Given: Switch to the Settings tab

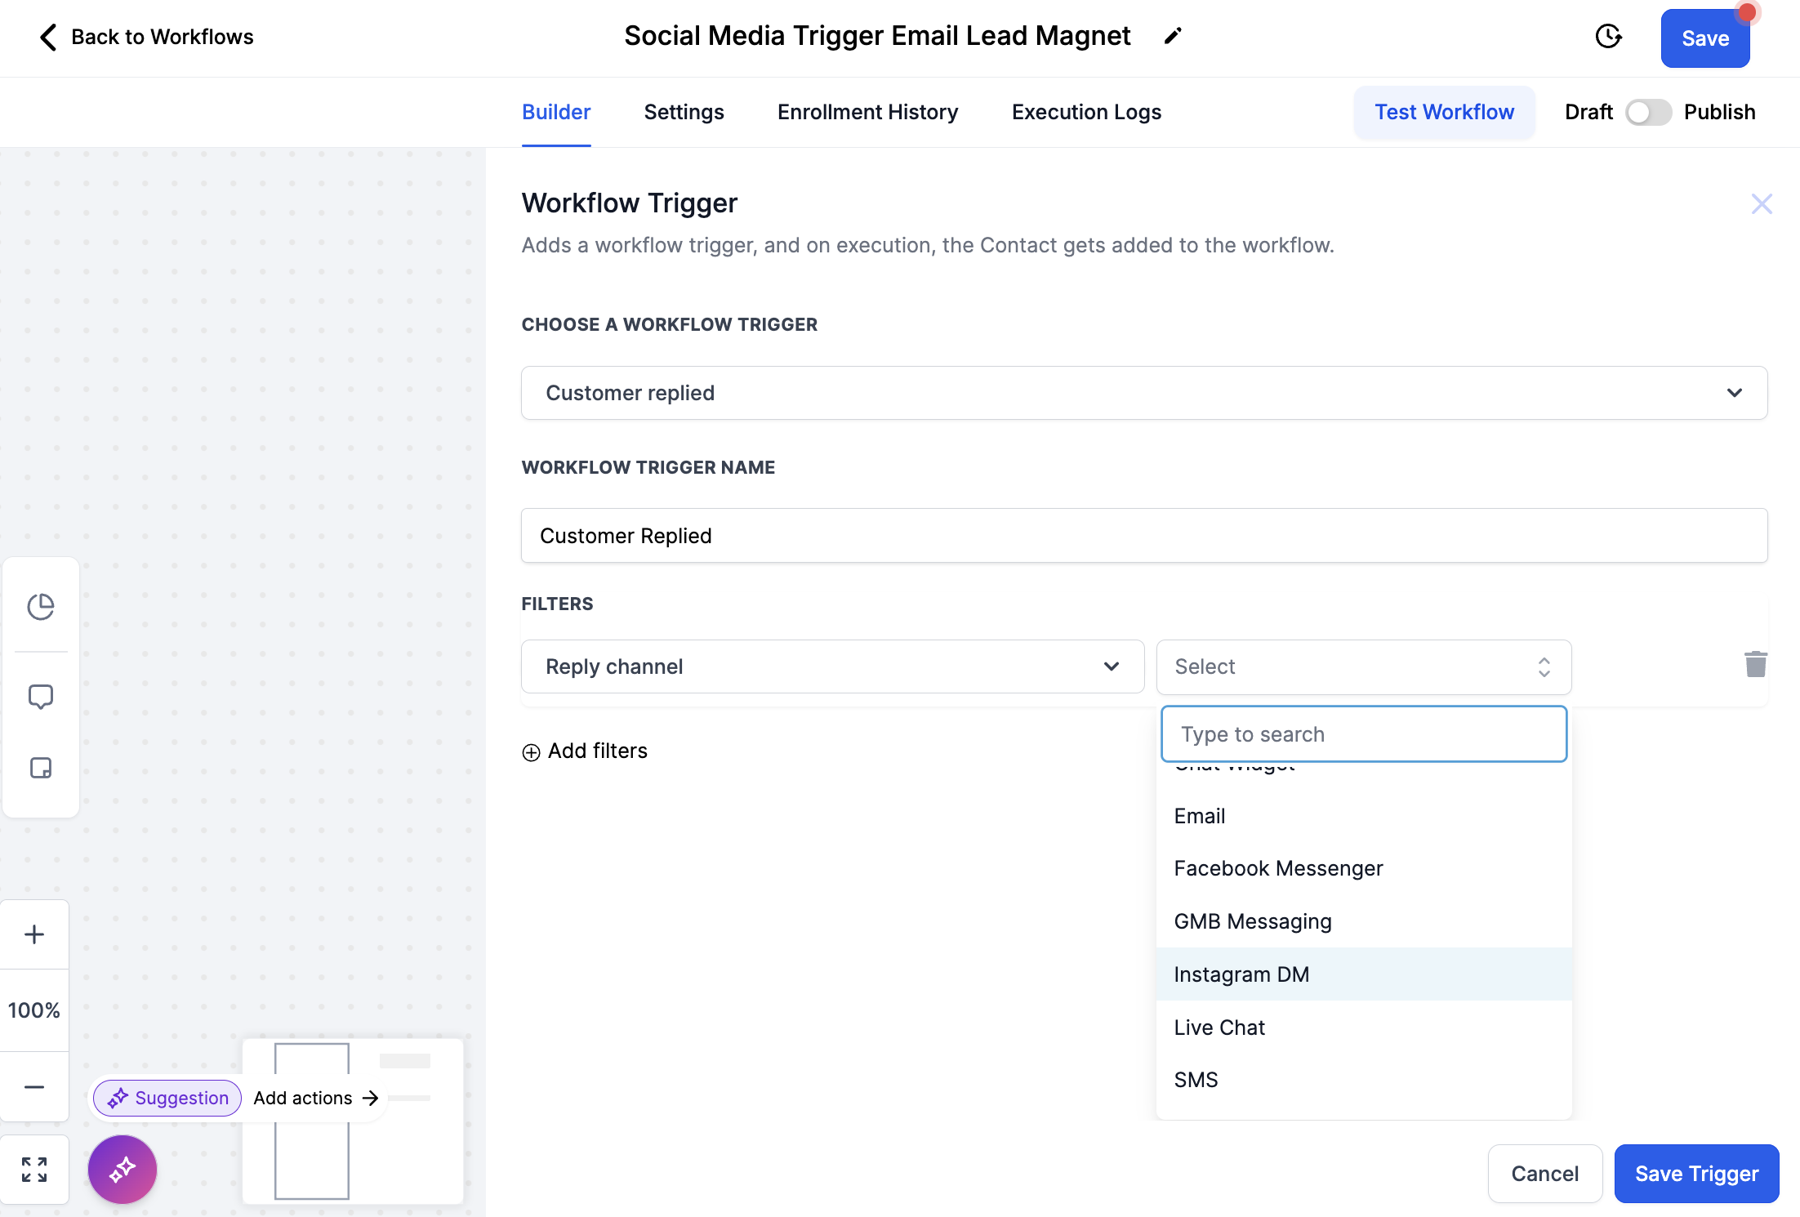Looking at the screenshot, I should [x=684, y=112].
